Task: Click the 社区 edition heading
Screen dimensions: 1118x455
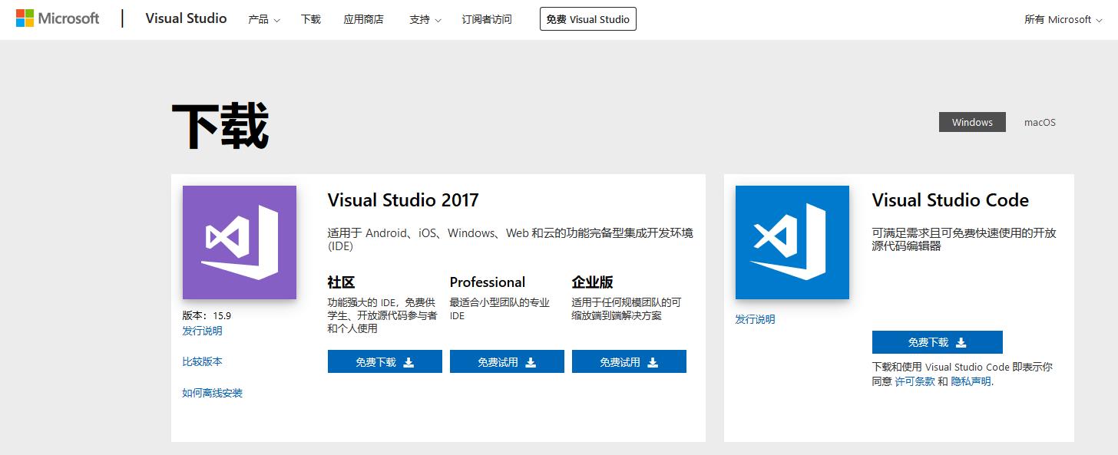Action: 341,282
